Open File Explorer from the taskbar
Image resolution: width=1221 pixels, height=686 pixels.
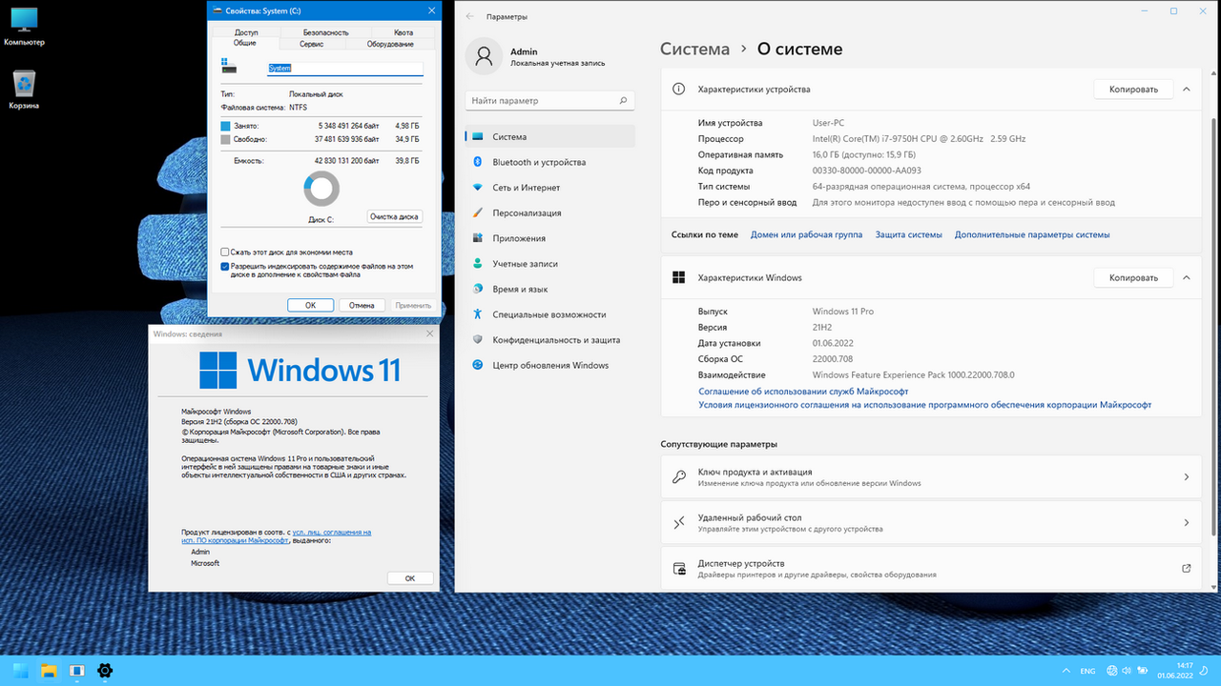pos(49,671)
